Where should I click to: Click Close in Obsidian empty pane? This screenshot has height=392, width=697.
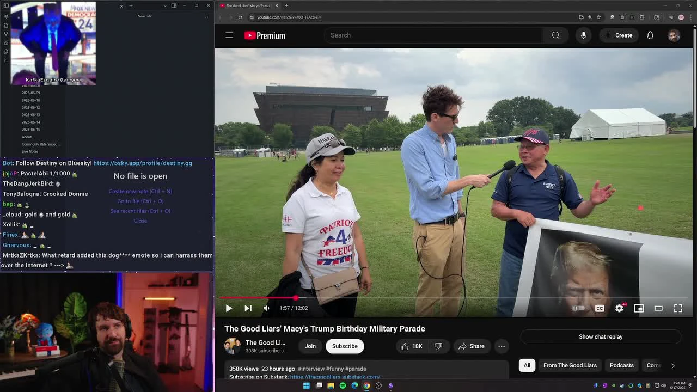(140, 220)
